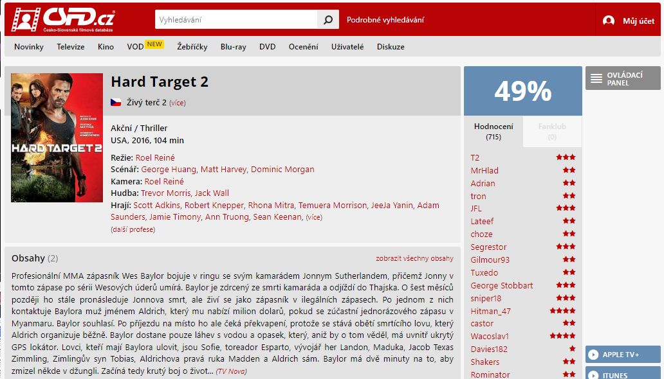Open the Ovládací panel hamburger icon
This screenshot has height=379, width=664.
click(x=596, y=78)
